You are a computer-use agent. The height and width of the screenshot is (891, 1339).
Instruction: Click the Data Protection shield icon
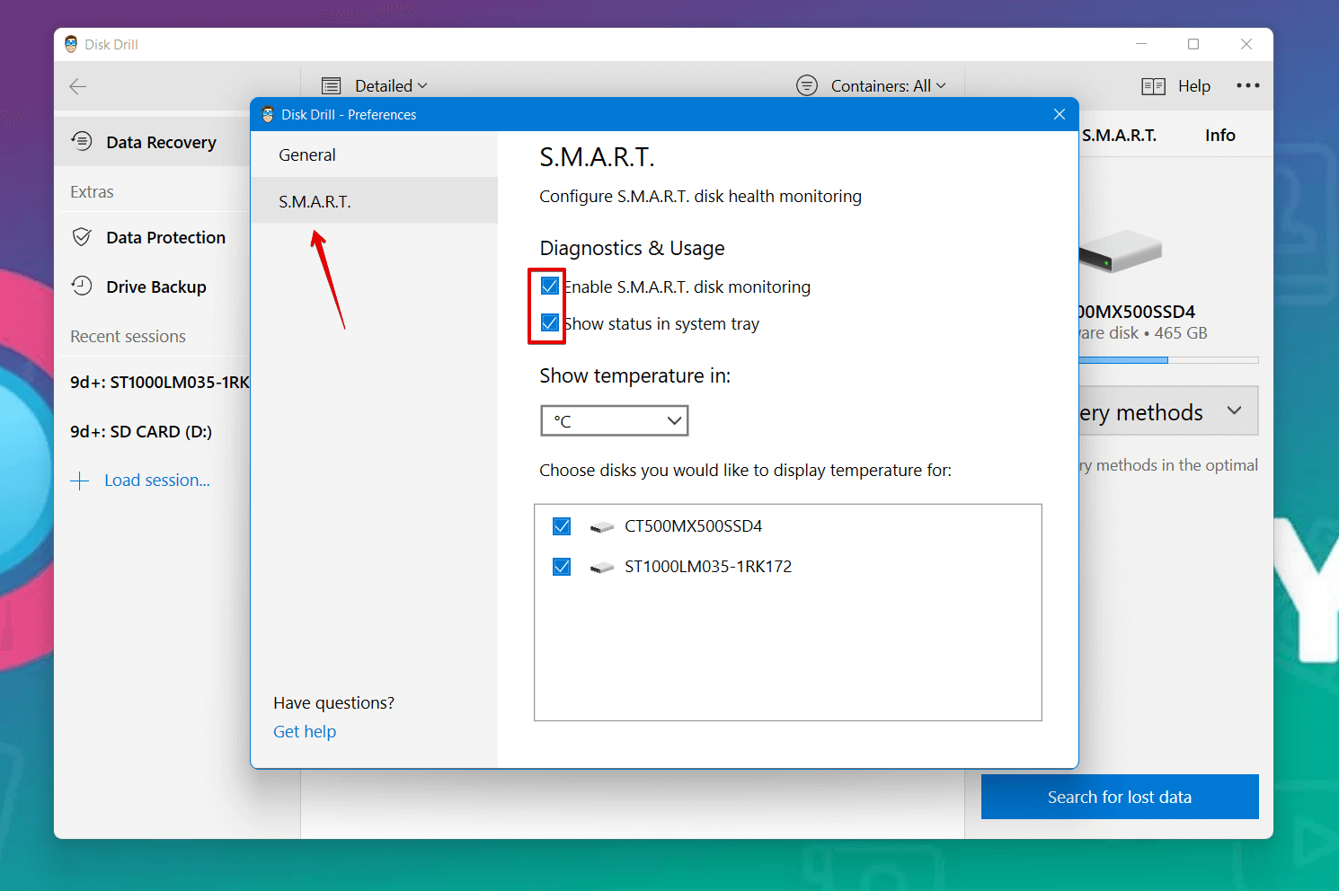click(x=82, y=237)
